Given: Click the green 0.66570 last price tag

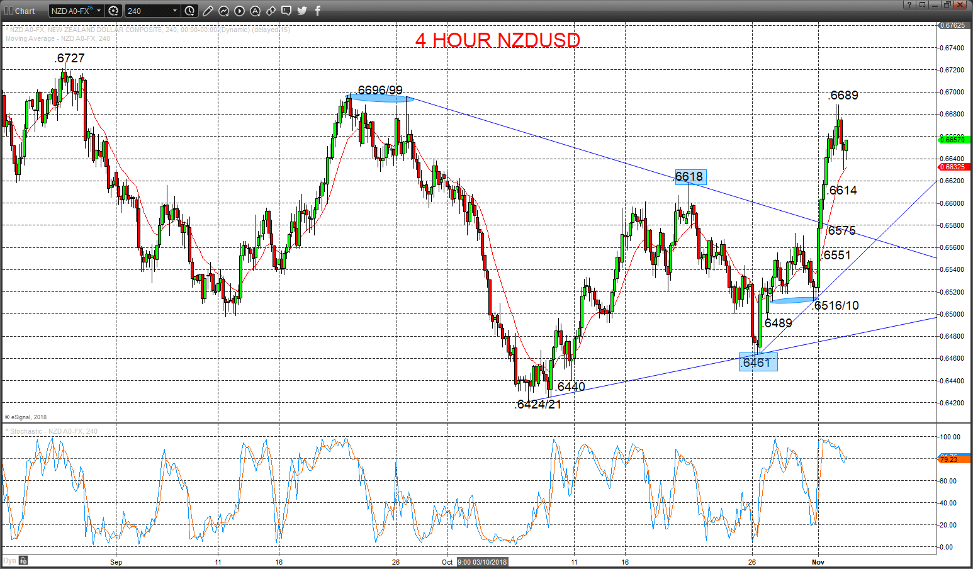Looking at the screenshot, I should pyautogui.click(x=954, y=139).
